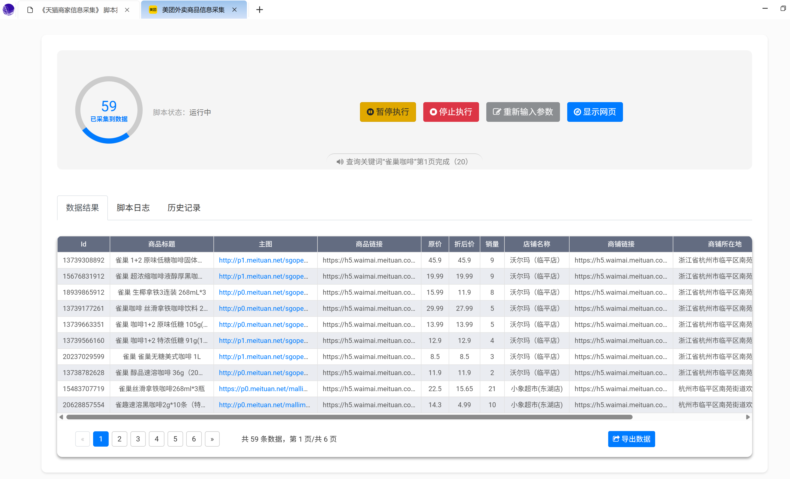Click the table horizontal scrollbar thumb
This screenshot has height=479, width=790.
click(349, 417)
